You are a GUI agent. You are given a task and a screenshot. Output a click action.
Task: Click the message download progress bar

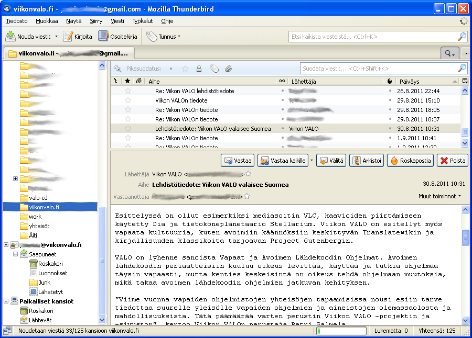coord(341,331)
